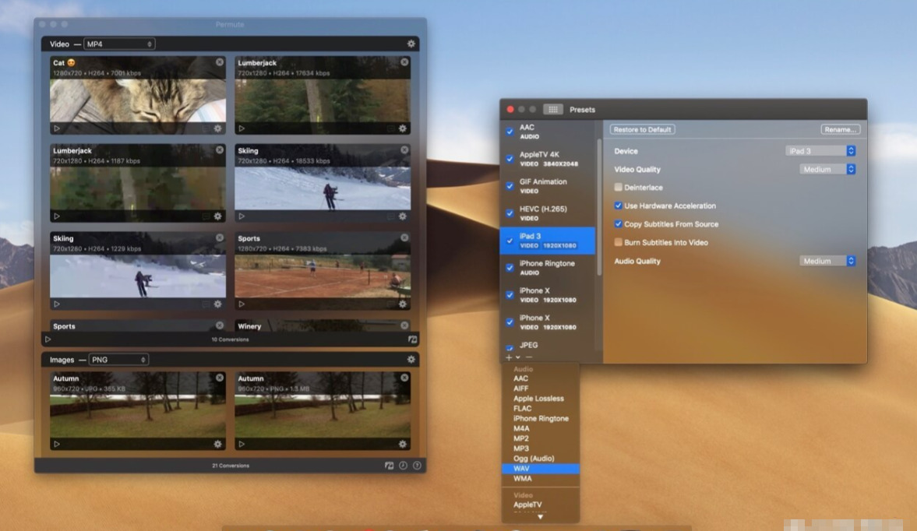Choose FLAC from the preset menu
917x531 pixels.
pyautogui.click(x=522, y=409)
